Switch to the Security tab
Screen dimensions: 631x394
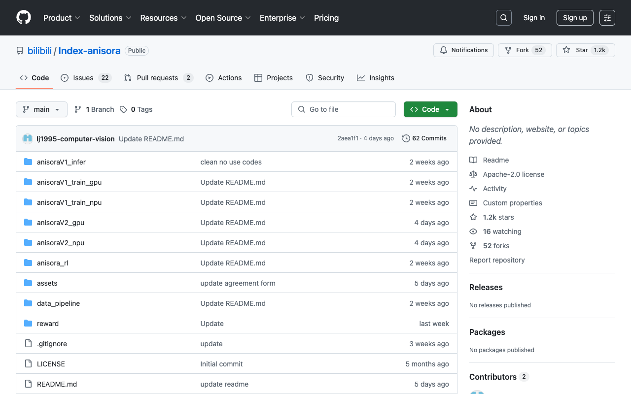tap(325, 78)
